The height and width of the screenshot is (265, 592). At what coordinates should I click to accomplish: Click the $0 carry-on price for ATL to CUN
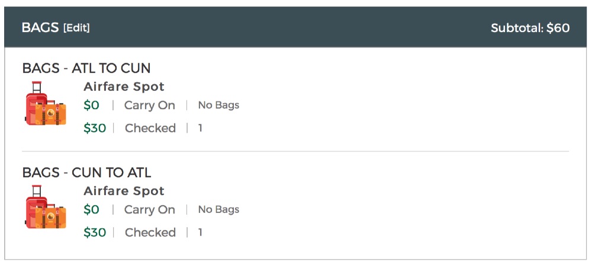coord(92,106)
